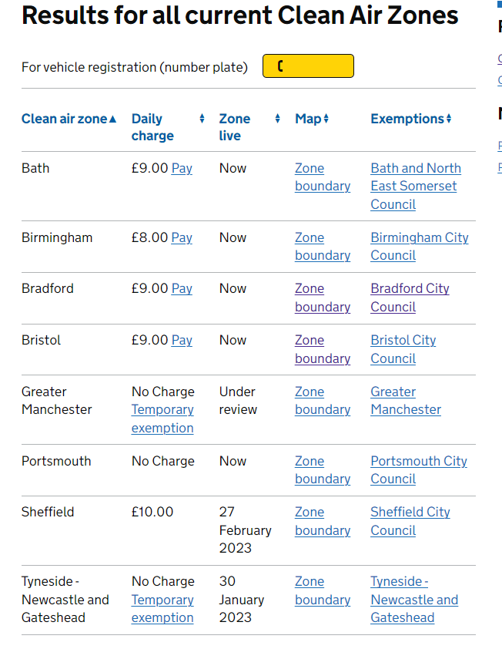Open Bradford City Council exemptions link
The height and width of the screenshot is (649, 502).
pyautogui.click(x=410, y=298)
